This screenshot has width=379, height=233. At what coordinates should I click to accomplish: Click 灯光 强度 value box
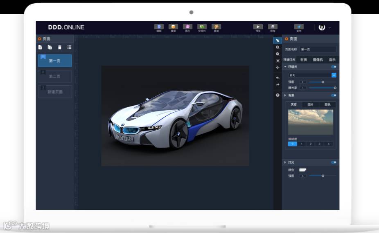tap(302, 176)
